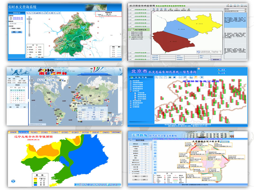
Task: Click 清空 button in 图层控制器 panel
Action: click(x=136, y=176)
